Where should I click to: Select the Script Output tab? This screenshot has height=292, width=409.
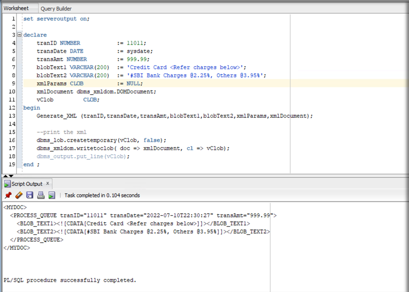(x=27, y=184)
